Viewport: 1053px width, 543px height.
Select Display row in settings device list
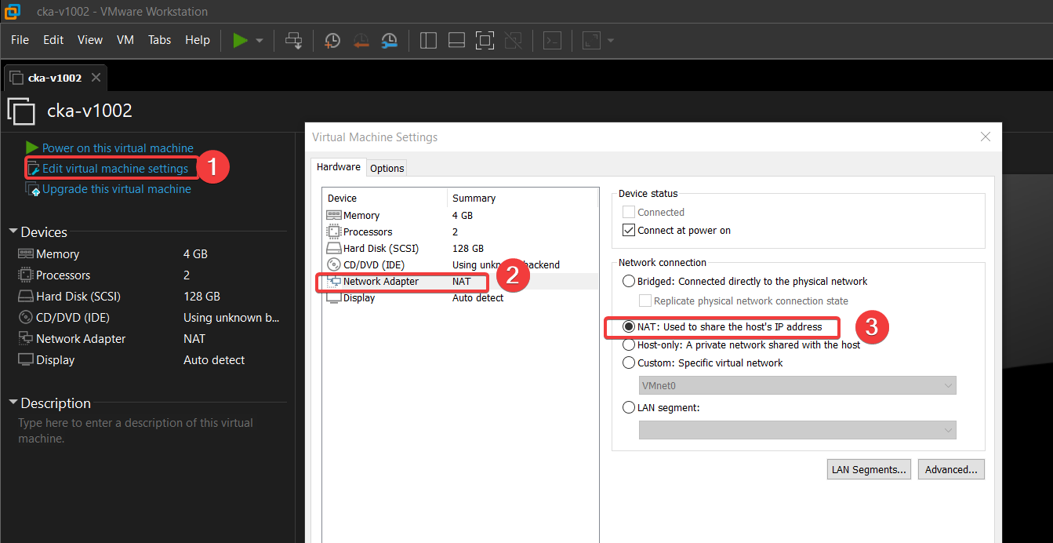coord(459,298)
